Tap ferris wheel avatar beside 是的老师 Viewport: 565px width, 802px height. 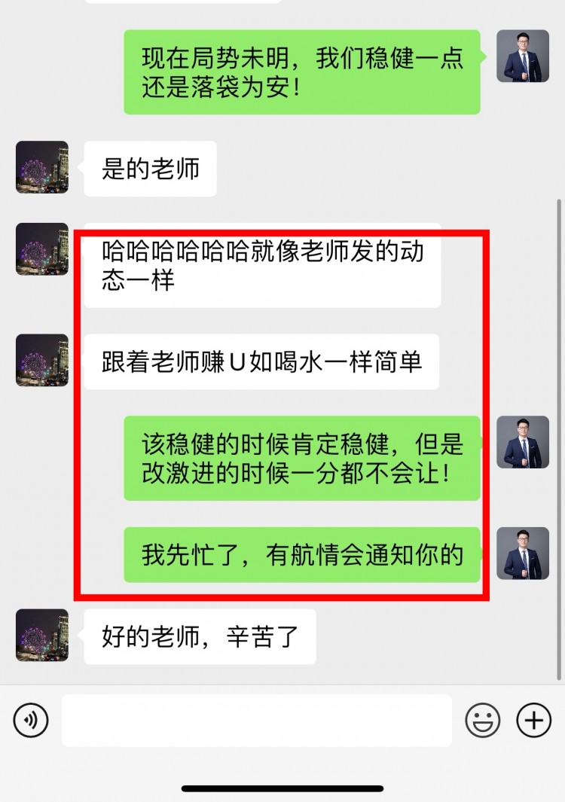42,167
